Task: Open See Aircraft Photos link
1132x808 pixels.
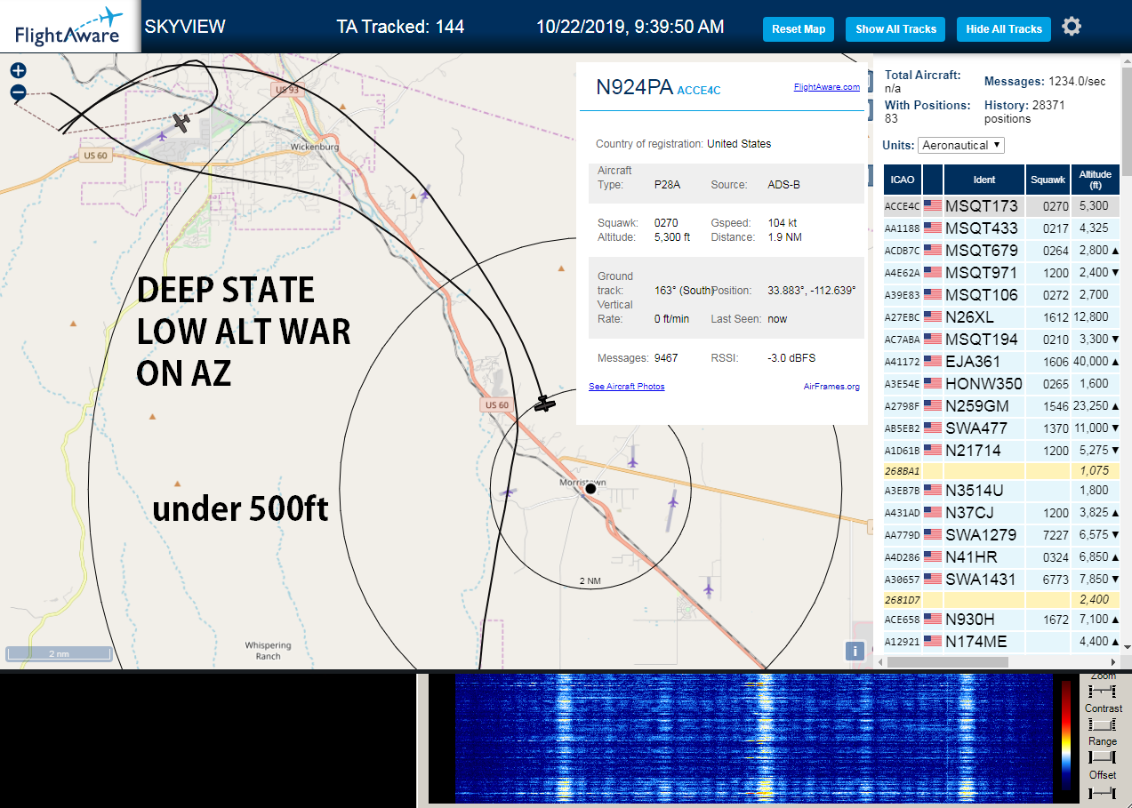Action: pyautogui.click(x=626, y=387)
